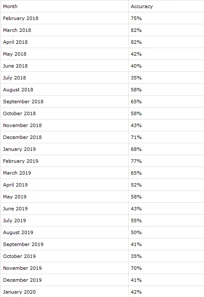Click the 40% value for June 2018
This screenshot has width=204, height=297.
(136, 66)
